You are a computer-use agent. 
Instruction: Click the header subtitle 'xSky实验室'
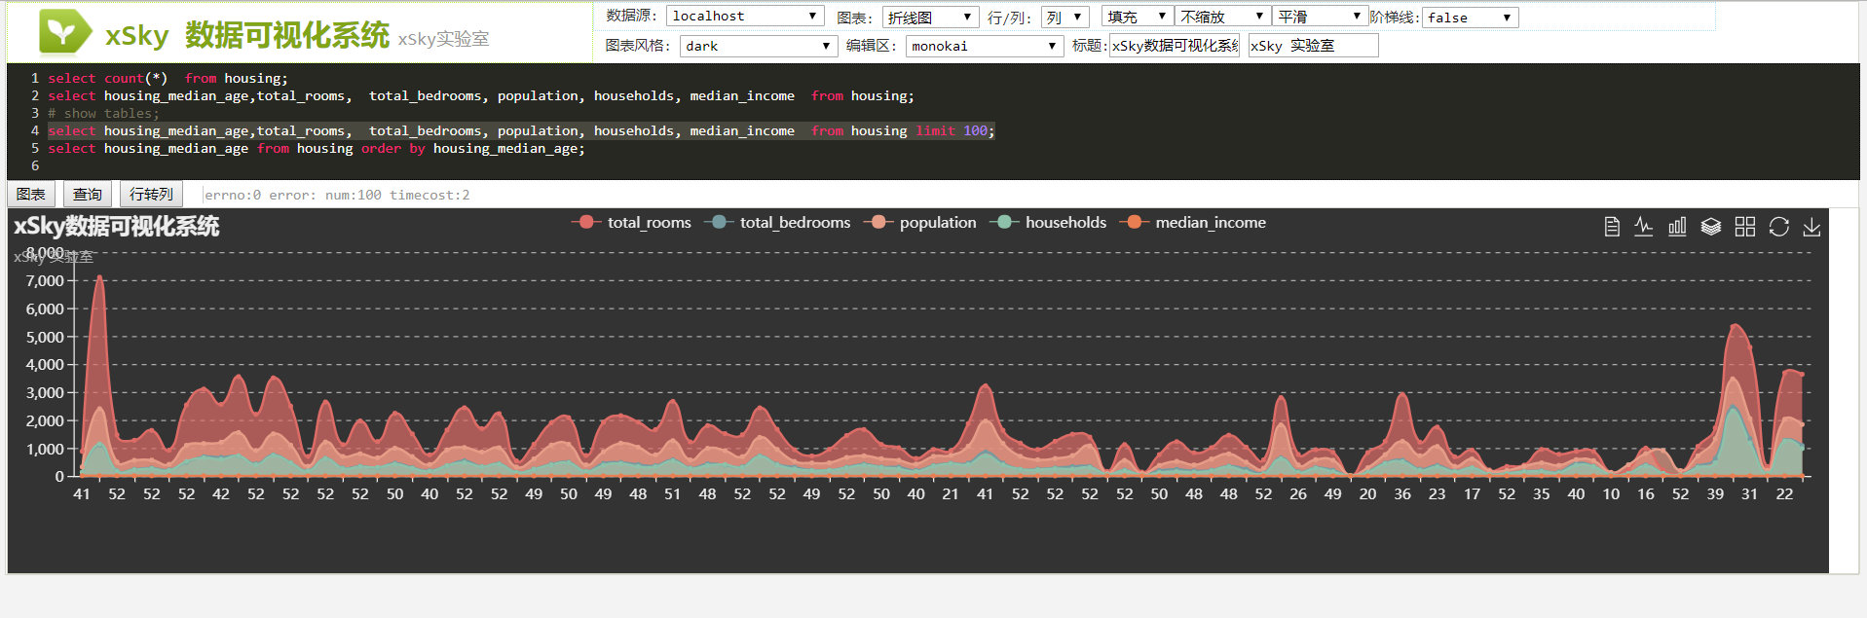click(443, 39)
